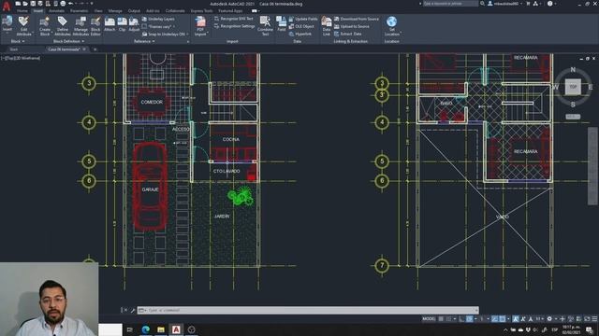Switch to the View ribbon tab
599x336 pixels.
[x=98, y=11]
